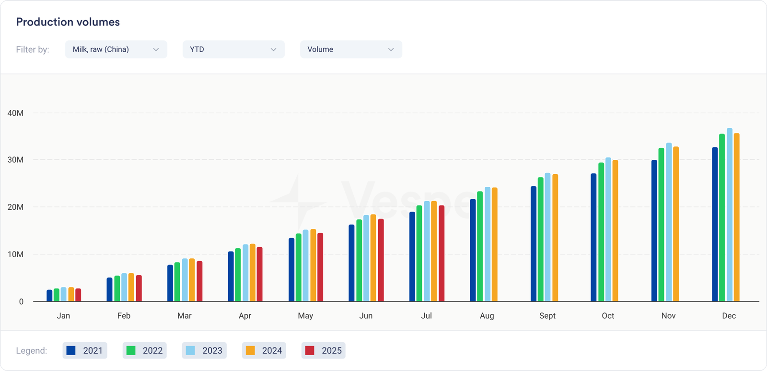Open the Milk, raw (China) dropdown
Image resolution: width=767 pixels, height=371 pixels.
116,49
